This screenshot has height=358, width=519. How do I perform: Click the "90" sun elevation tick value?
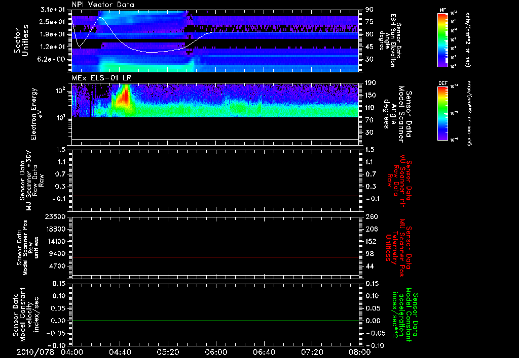[x=369, y=10]
